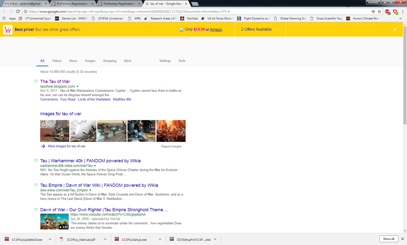Open Tau Empire Dawn of War Wiki result
407x245 pixels.
coord(99,185)
